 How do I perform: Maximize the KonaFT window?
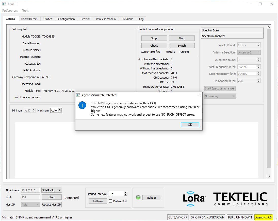(x=260, y=4)
